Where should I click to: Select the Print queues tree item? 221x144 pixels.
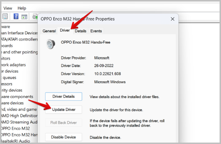tap(9, 78)
